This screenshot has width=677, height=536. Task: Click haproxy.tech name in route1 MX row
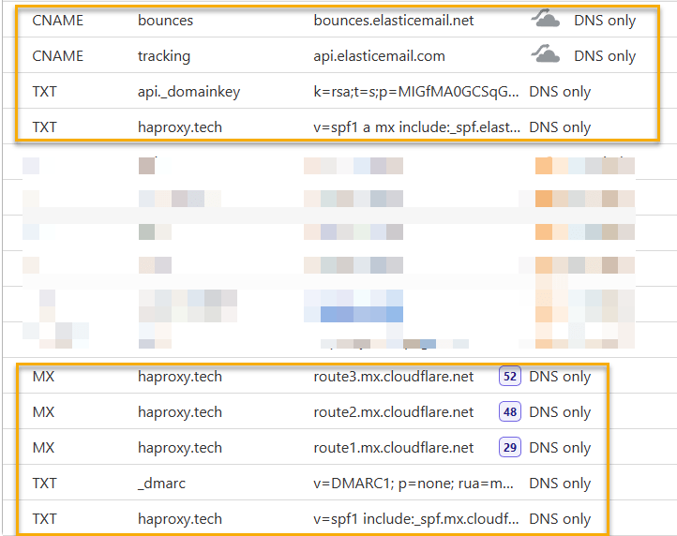[180, 448]
